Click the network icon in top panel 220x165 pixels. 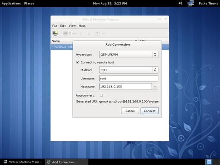coord(190,3)
